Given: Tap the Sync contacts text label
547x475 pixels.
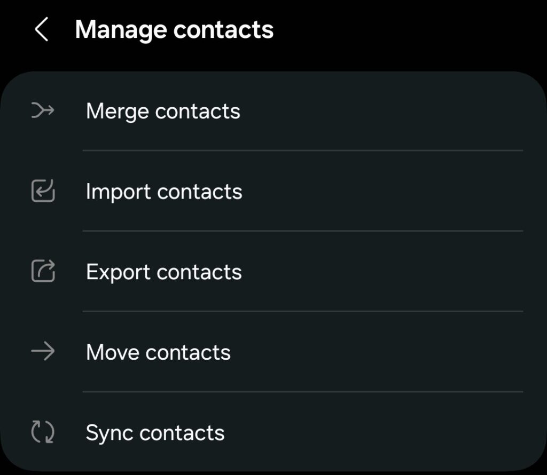Looking at the screenshot, I should click(x=155, y=432).
